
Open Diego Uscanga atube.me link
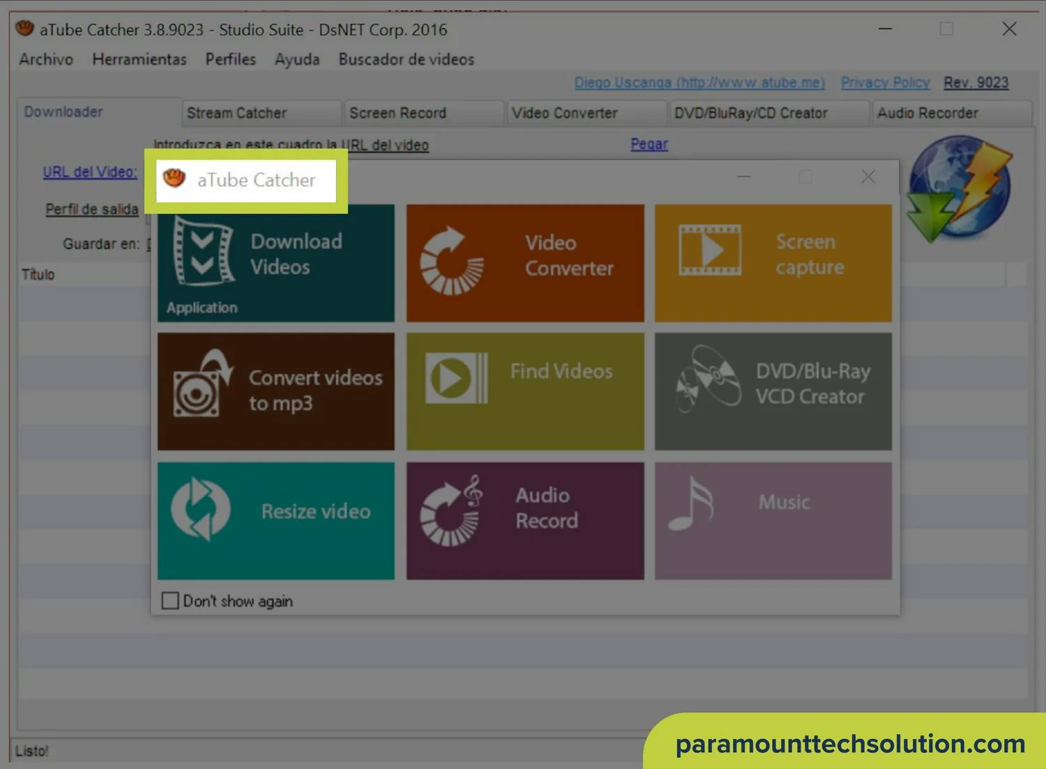[x=699, y=83]
